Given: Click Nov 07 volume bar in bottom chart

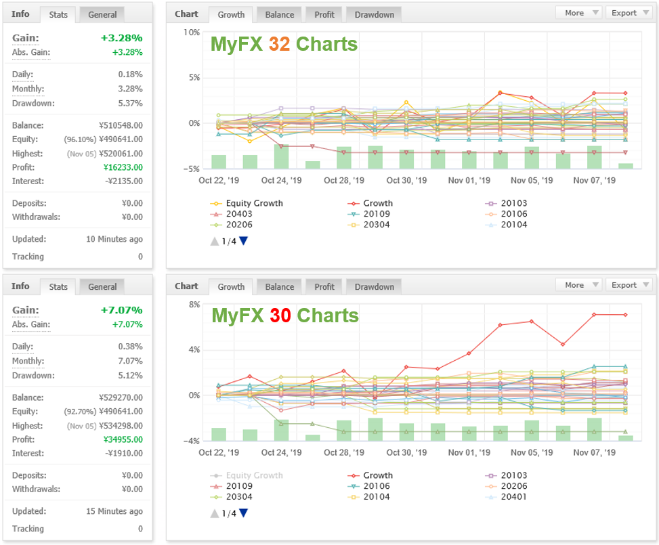Looking at the screenshot, I should tap(594, 429).
